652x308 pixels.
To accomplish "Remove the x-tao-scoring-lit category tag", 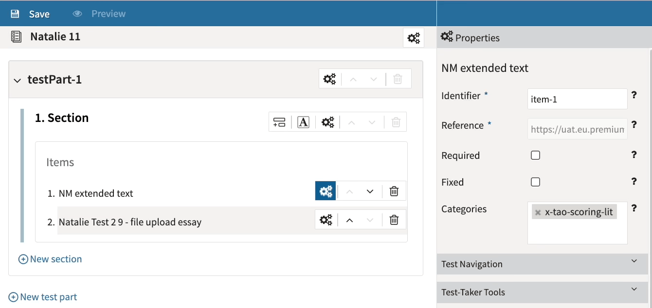I will 538,212.
